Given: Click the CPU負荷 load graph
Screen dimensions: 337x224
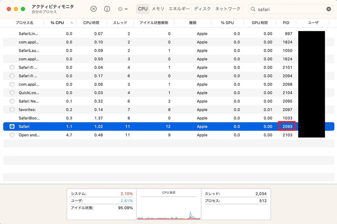Looking at the screenshot, I should [168, 204].
